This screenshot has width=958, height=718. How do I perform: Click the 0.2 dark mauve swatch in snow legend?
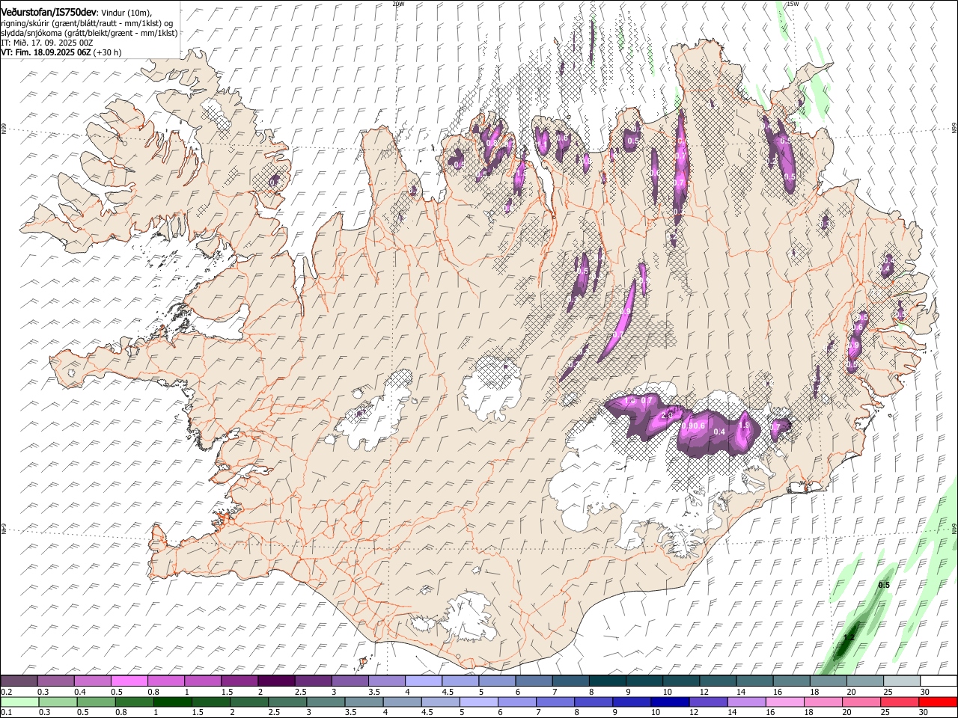coord(19,681)
